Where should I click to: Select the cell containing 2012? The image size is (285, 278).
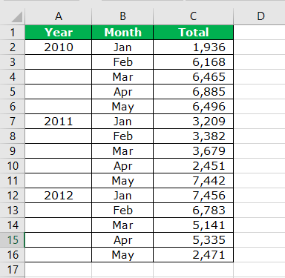(x=59, y=196)
